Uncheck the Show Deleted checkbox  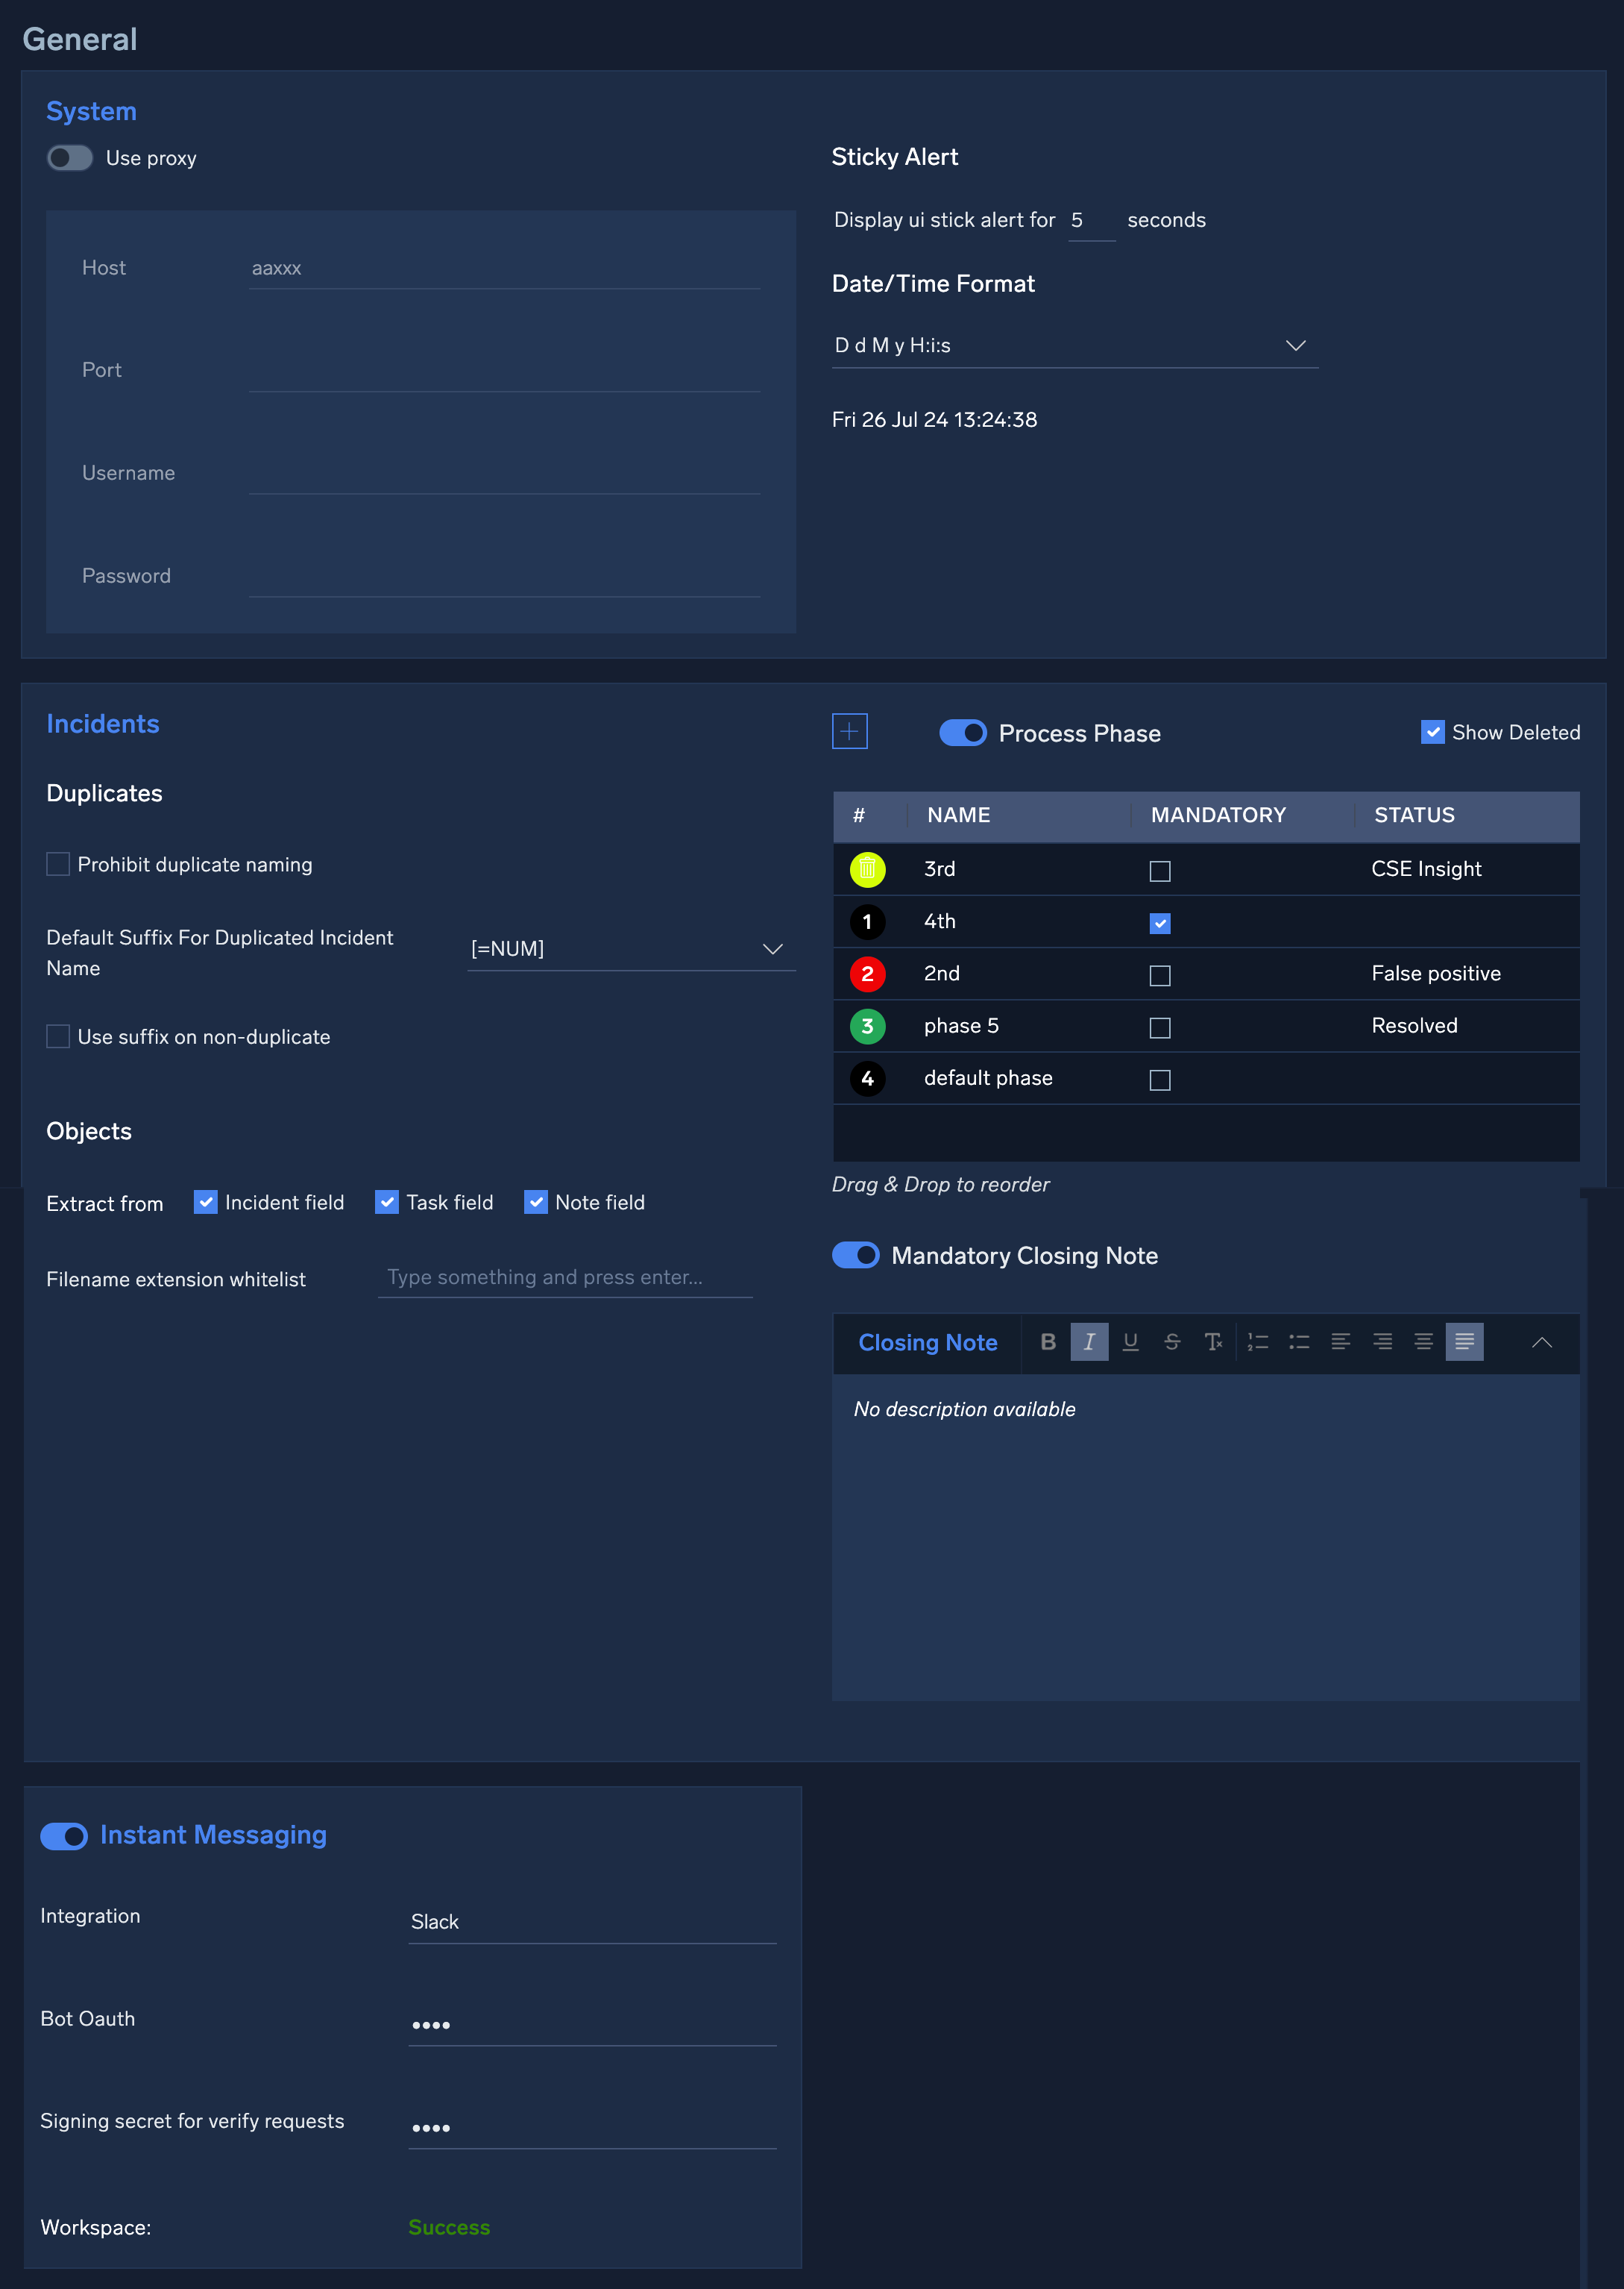[x=1433, y=733]
